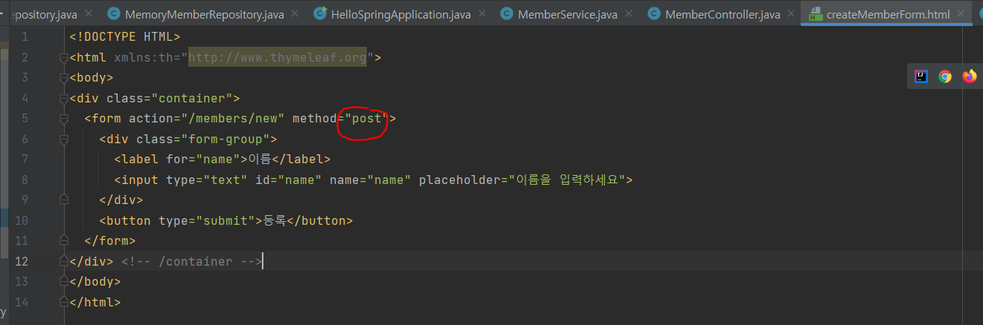Image resolution: width=983 pixels, height=325 pixels.
Task: Click the button label text 등록
Action: [x=275, y=220]
